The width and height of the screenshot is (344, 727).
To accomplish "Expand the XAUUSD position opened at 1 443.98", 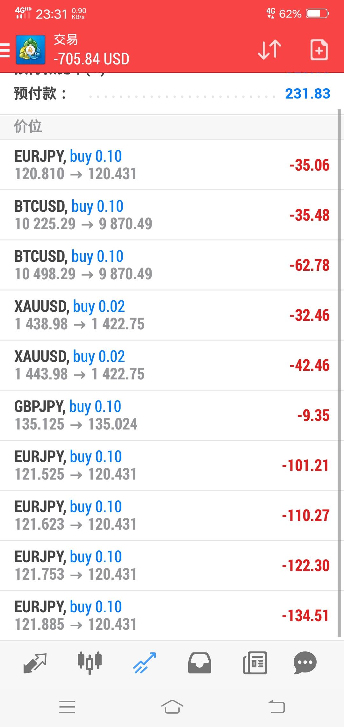I will 169,365.
